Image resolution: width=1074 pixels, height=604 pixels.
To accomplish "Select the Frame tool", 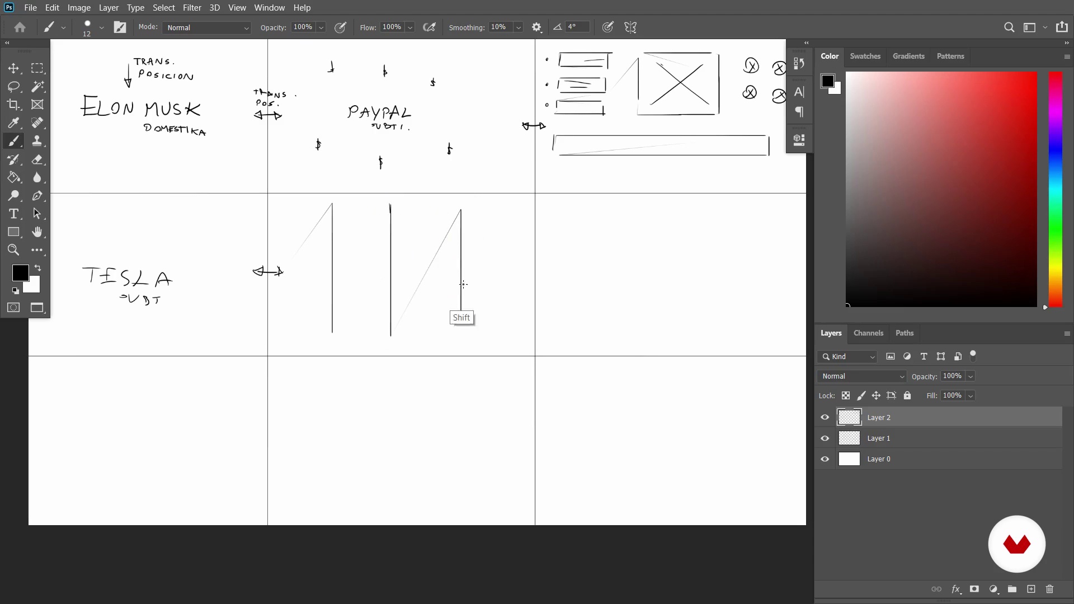I will click(x=37, y=105).
